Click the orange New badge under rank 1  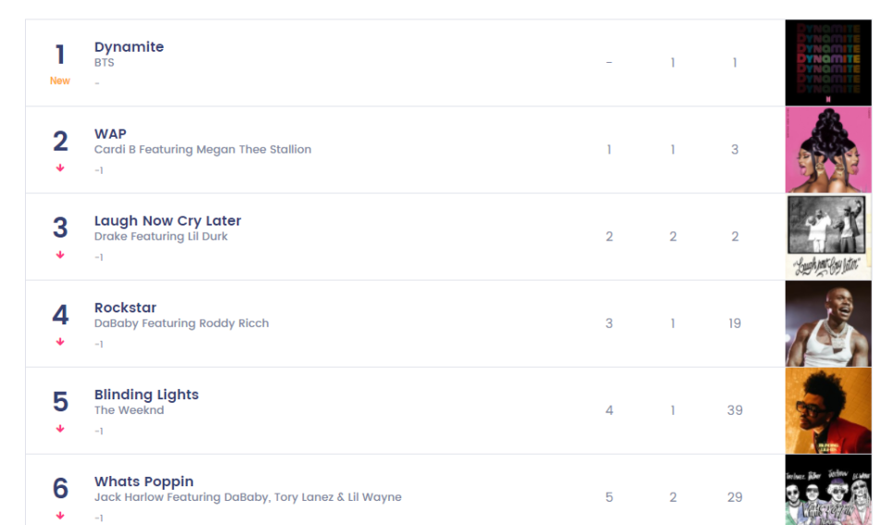tap(60, 80)
